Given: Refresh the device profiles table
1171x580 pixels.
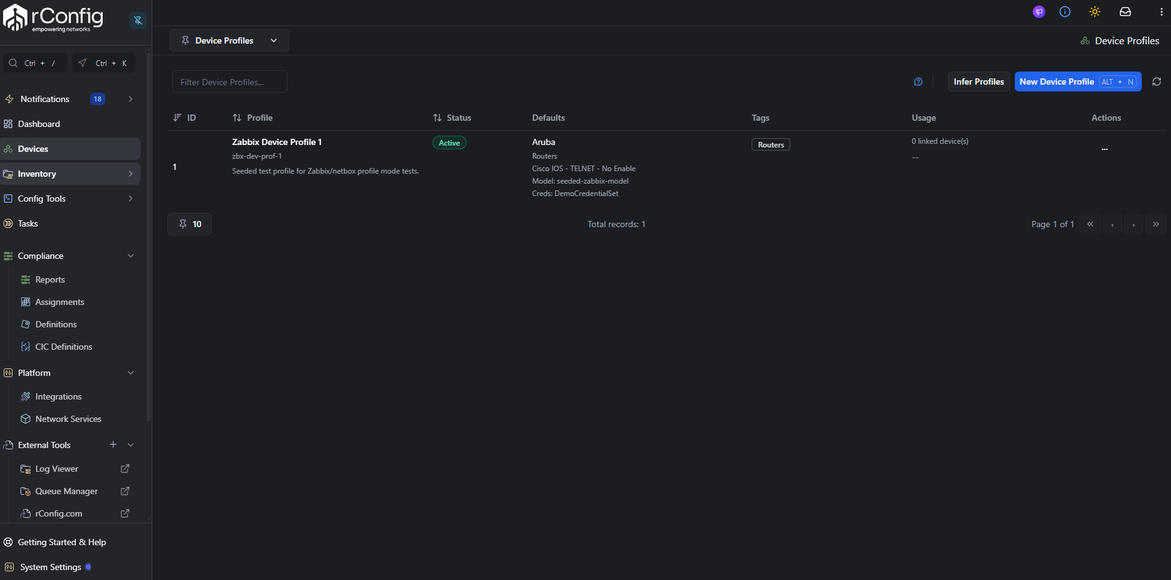Looking at the screenshot, I should pos(1157,82).
